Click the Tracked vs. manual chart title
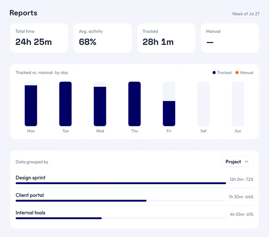Screen dimensions: 269x237 (x=42, y=73)
